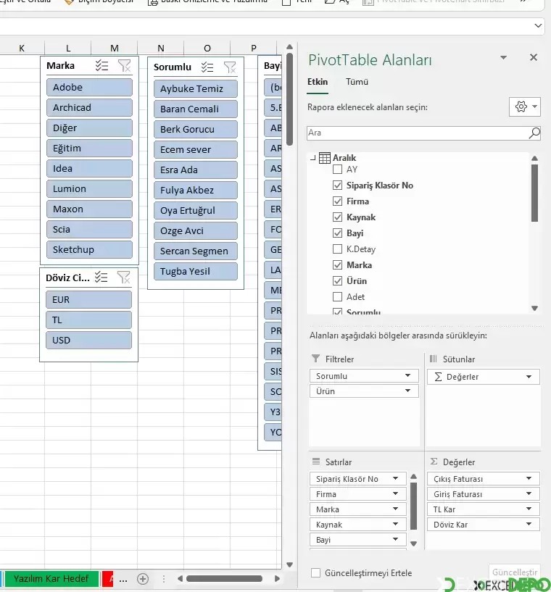Expand the formula bar chevron
The height and width of the screenshot is (592, 551).
click(538, 26)
